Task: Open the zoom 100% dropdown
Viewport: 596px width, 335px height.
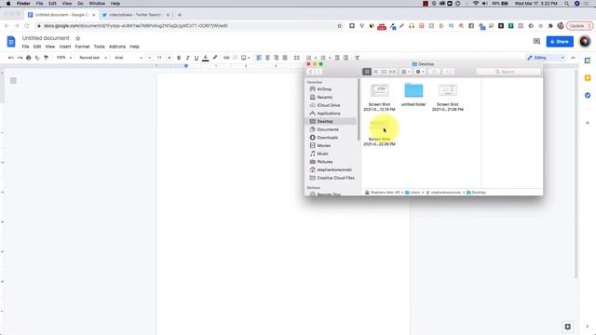Action: pyautogui.click(x=64, y=58)
